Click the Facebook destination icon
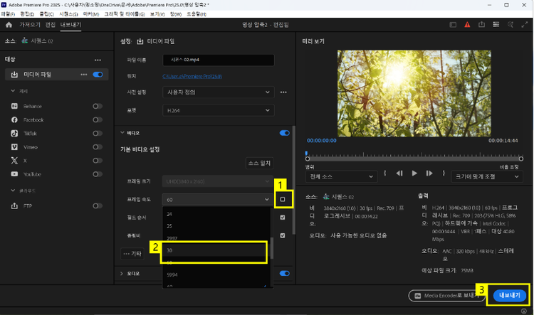Screen dimensions: 534x315 pos(14,119)
